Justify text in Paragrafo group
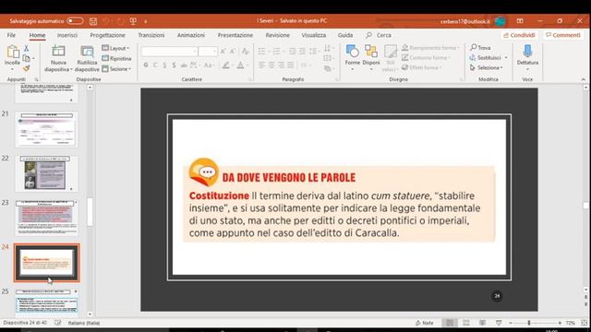Viewport: 591px width, 332px height. point(291,65)
